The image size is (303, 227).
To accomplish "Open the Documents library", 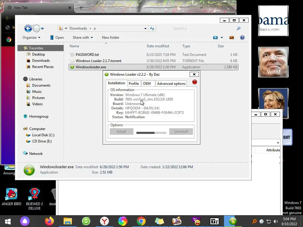I will pos(41,85).
